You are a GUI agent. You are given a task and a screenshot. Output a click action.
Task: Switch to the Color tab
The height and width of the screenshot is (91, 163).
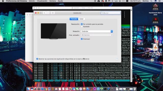(81, 19)
